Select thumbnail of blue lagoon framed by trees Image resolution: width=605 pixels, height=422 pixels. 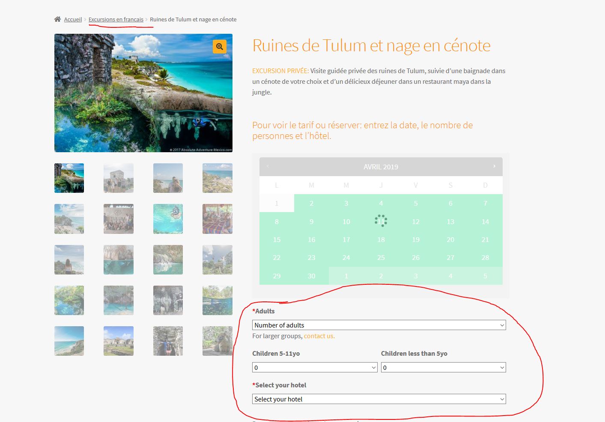coord(69,300)
